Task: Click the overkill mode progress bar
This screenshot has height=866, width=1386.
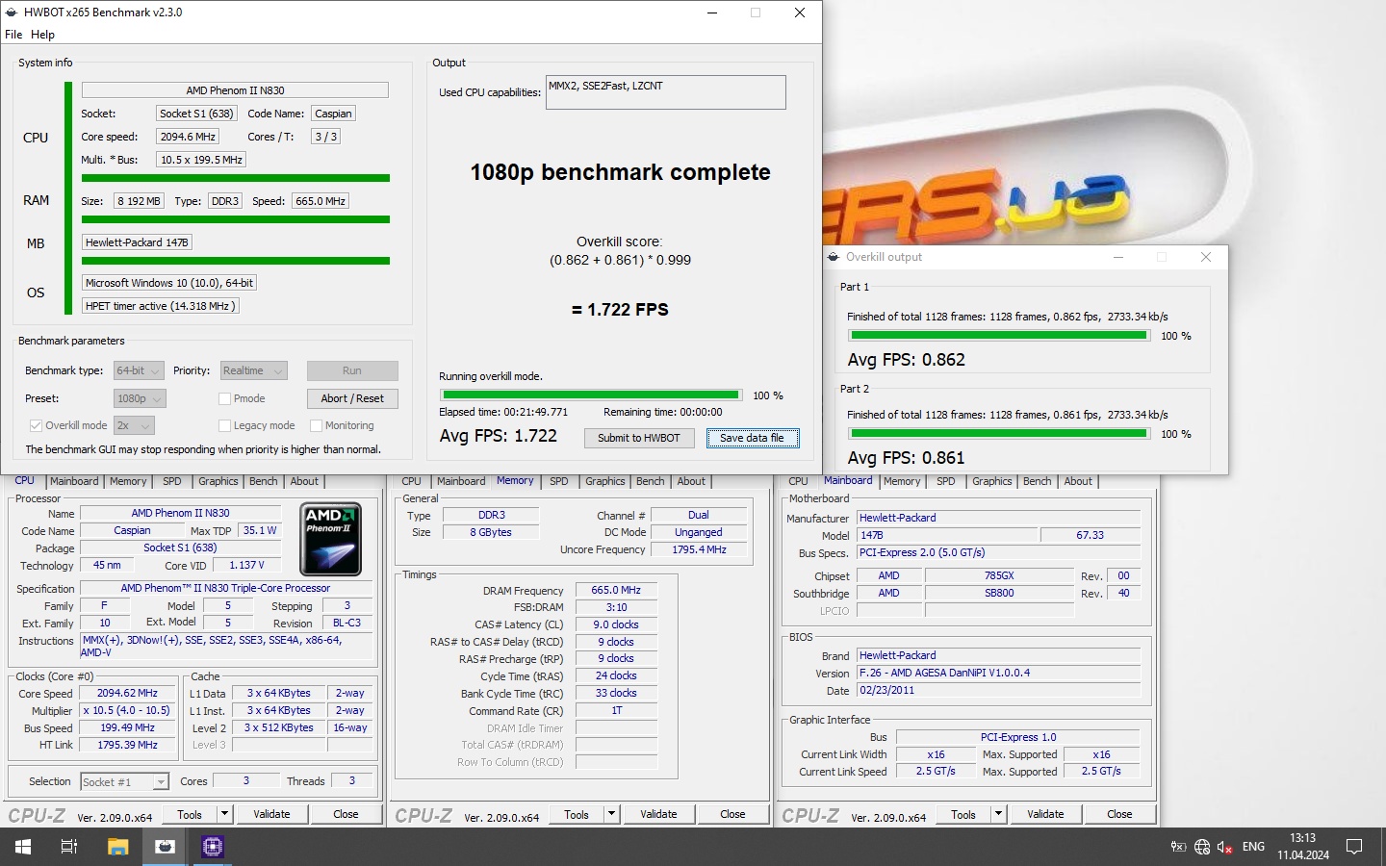Action: tap(590, 395)
